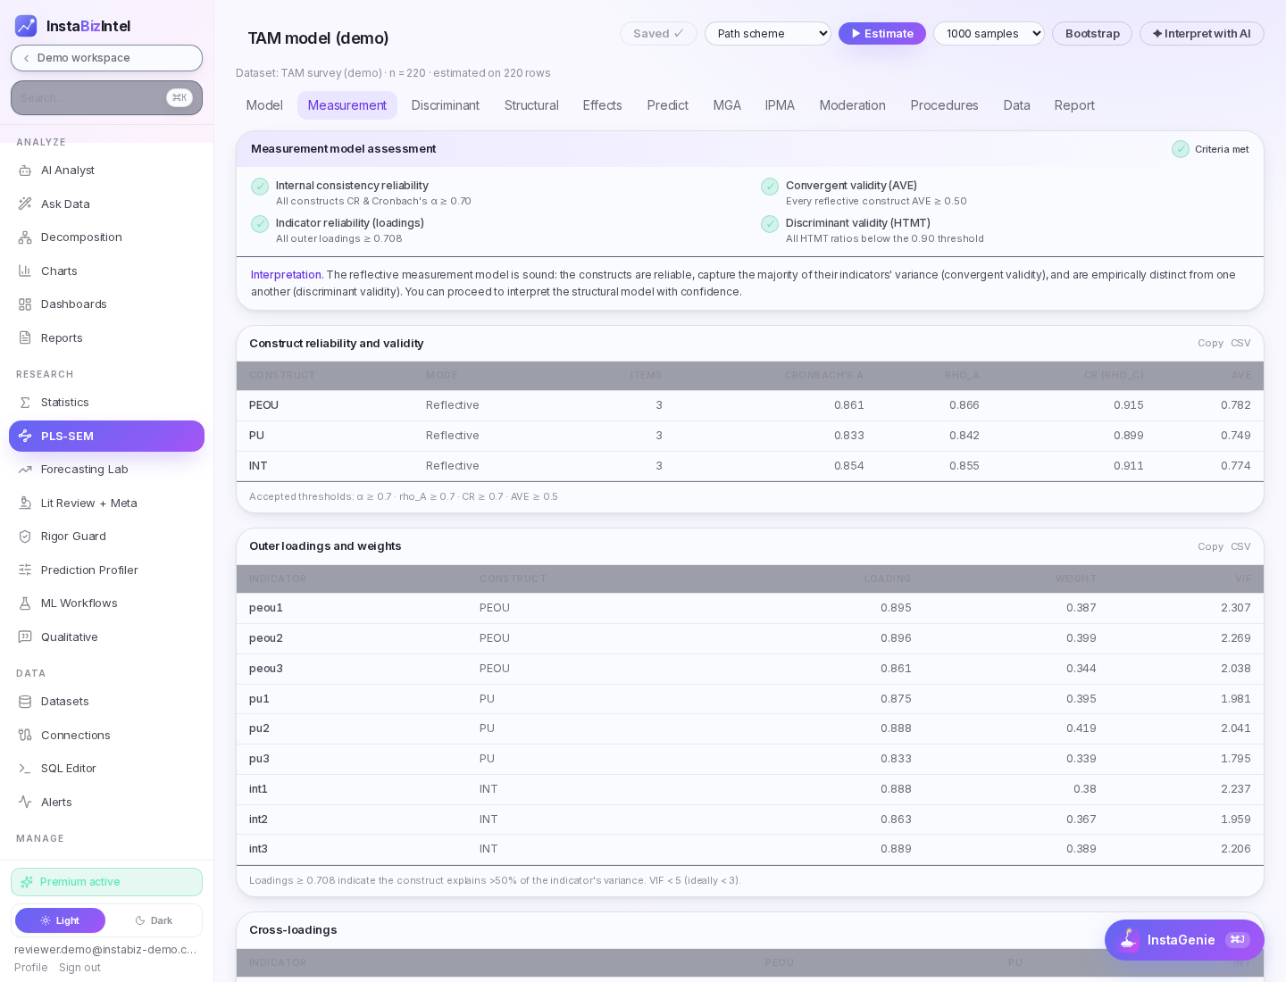Click the Bootstrap button
Viewport: 1286px width, 982px height.
[1092, 34]
